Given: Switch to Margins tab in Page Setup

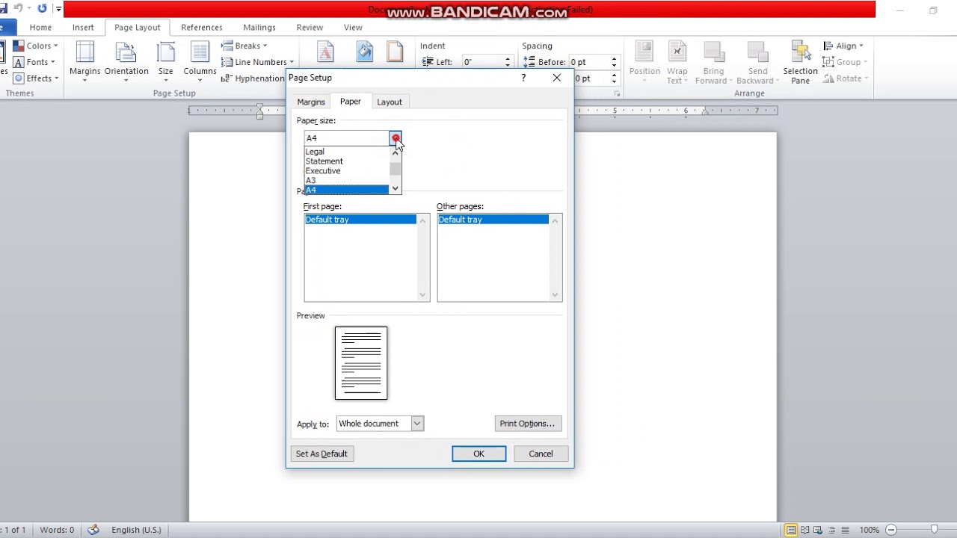Looking at the screenshot, I should point(311,102).
